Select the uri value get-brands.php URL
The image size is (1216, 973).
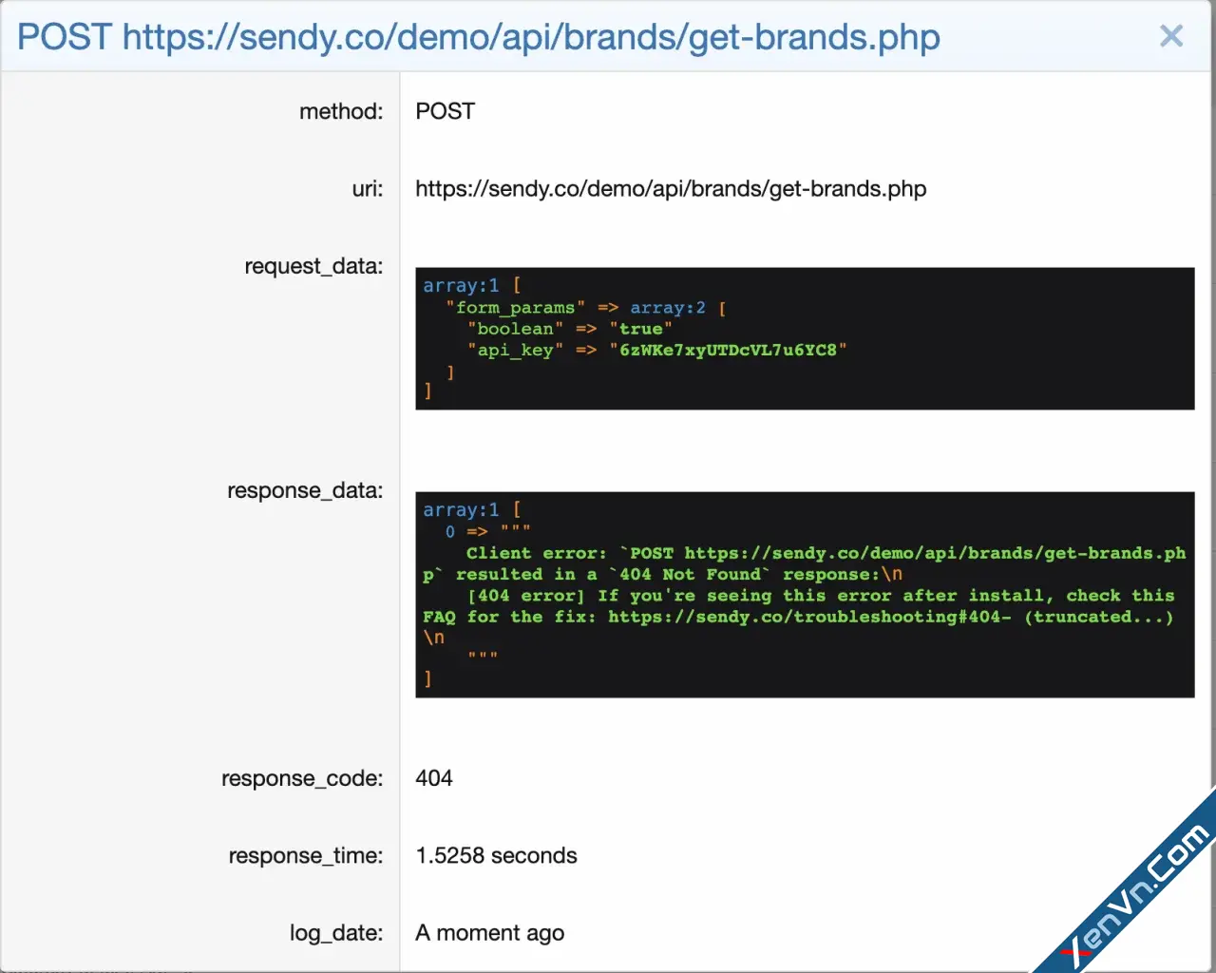click(671, 188)
